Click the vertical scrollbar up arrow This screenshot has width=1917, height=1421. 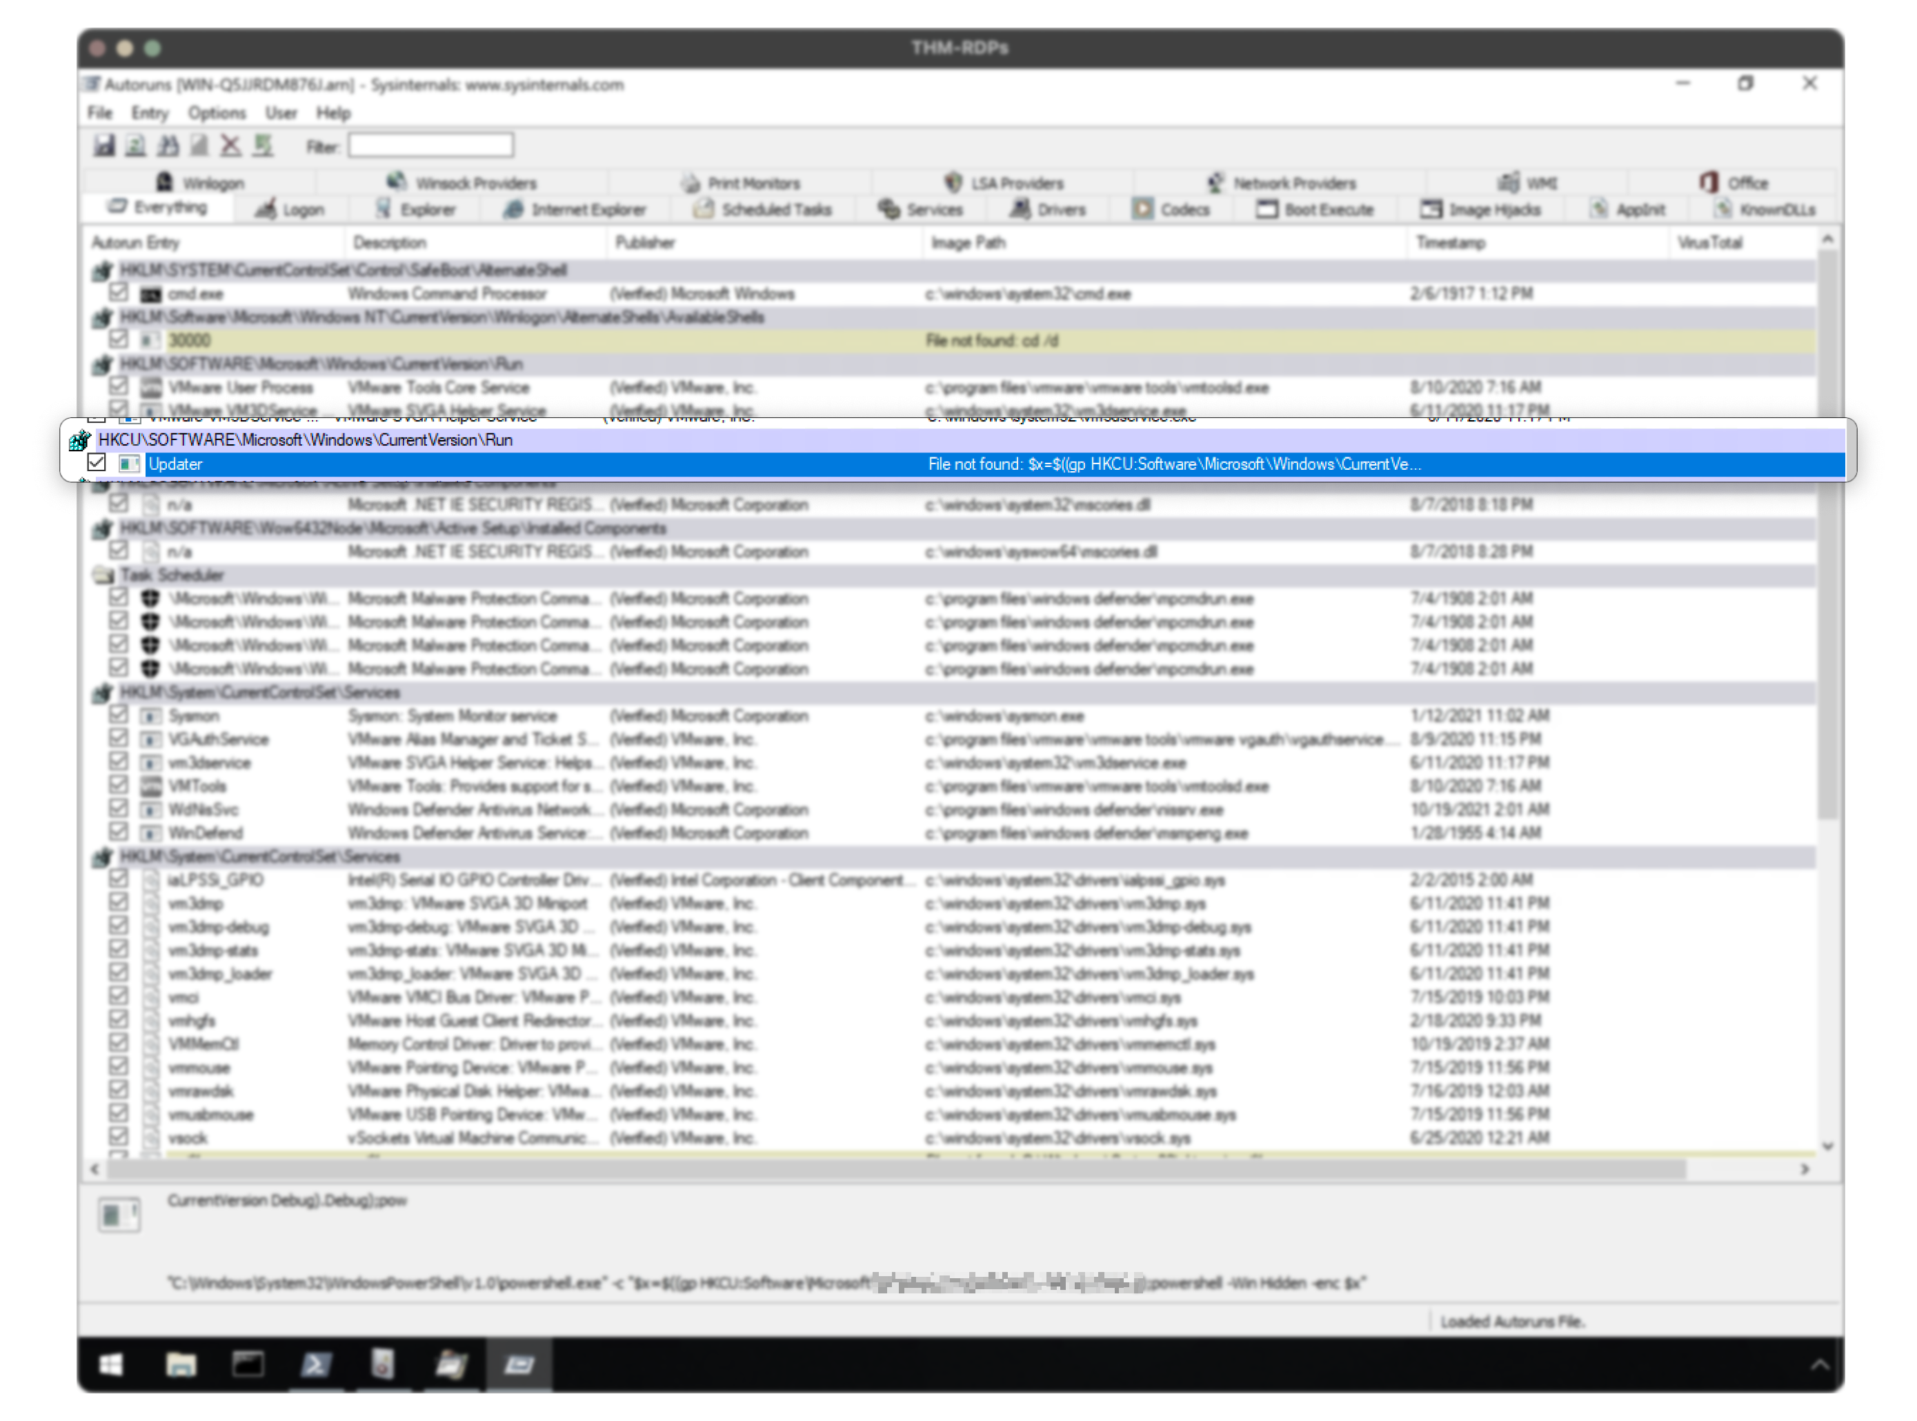(x=1827, y=239)
